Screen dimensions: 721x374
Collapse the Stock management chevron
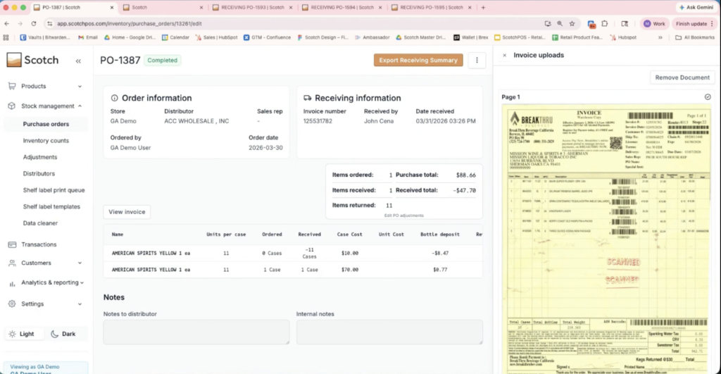tap(80, 106)
